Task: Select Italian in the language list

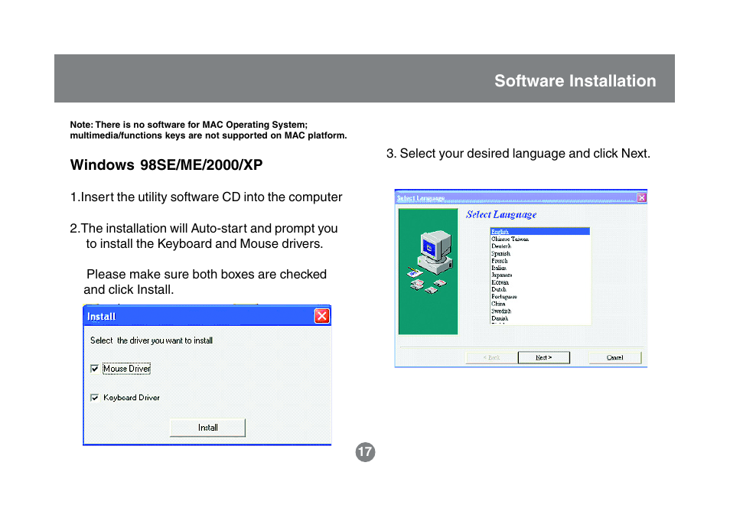Action: 540,268
